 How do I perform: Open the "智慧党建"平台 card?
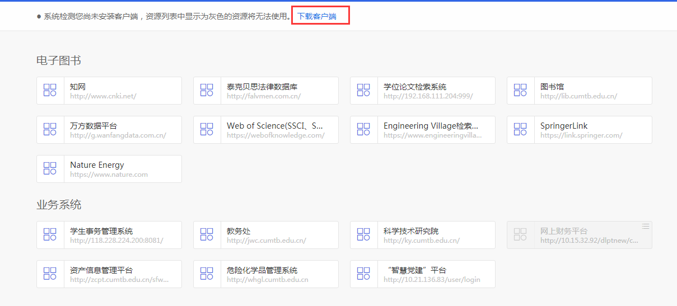(x=417, y=270)
